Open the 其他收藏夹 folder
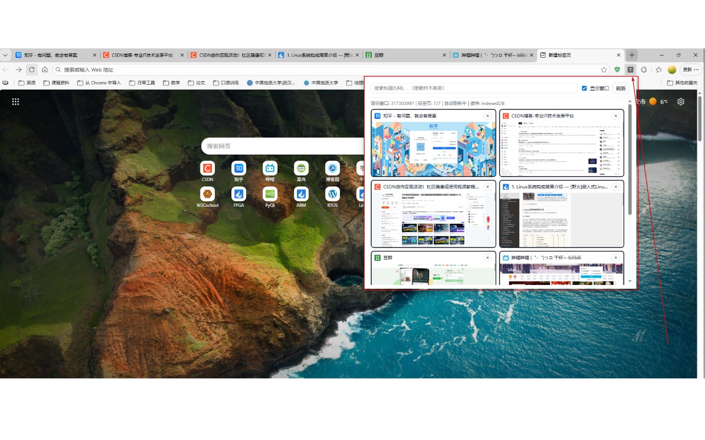Viewport: 705px width, 440px height. tap(682, 83)
